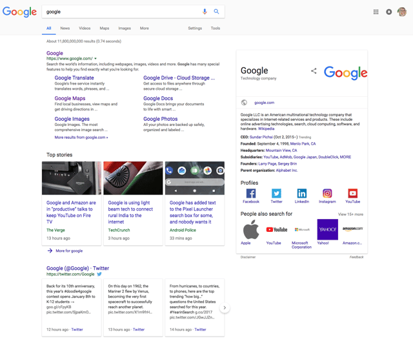
Task: Open the Google (@Google) · Twitter result
Action: click(77, 268)
